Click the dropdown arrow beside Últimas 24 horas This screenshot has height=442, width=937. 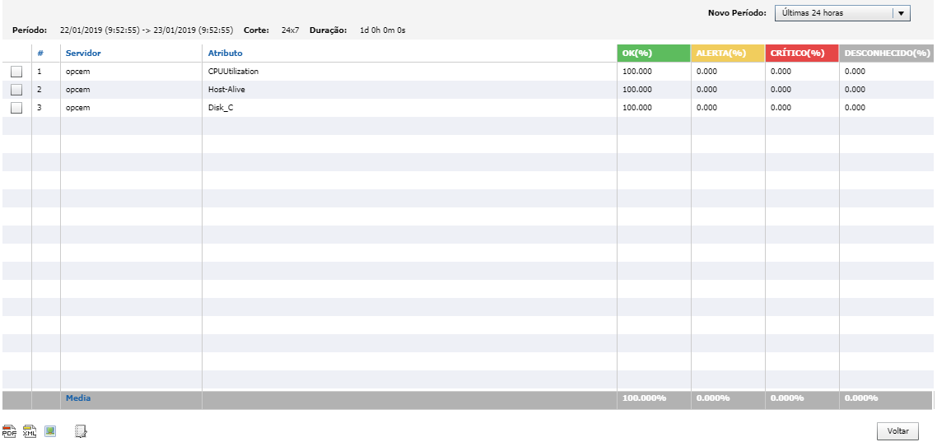click(x=901, y=13)
